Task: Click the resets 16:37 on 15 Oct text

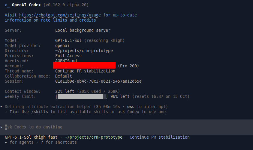Action: 161,97
